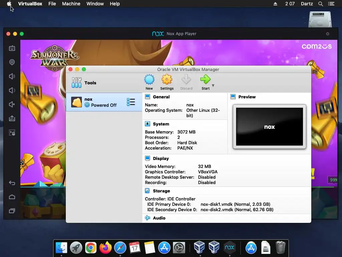Open Nox App Player Dock icon

tap(229, 248)
